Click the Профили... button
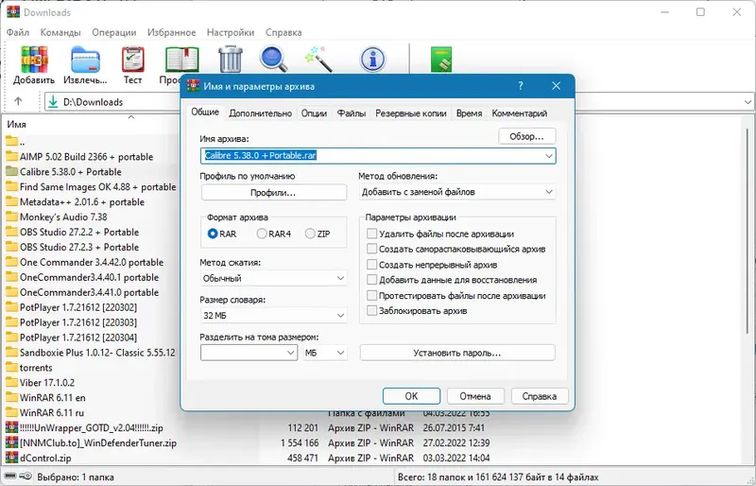756x486 pixels. coord(273,192)
